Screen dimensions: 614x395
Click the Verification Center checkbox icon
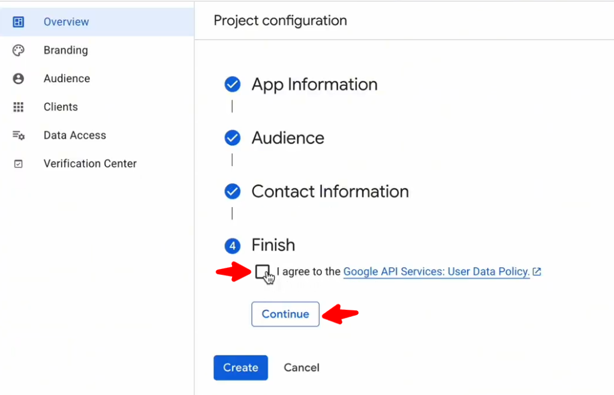point(19,164)
